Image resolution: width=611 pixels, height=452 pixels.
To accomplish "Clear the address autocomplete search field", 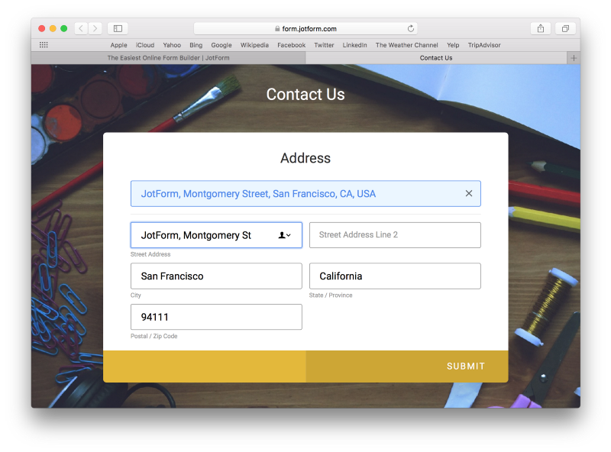I will point(469,194).
